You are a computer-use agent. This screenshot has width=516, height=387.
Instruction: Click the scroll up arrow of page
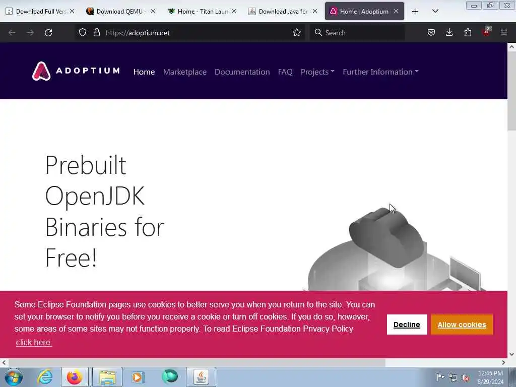pos(512,47)
